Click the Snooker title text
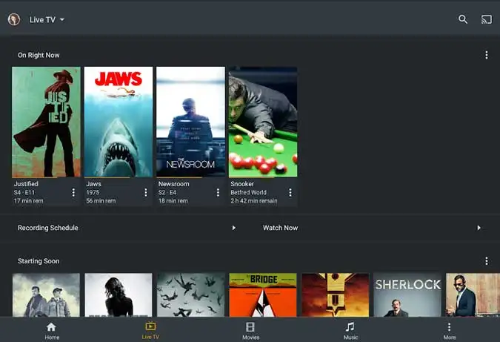Viewport: 500px width, 342px height. [x=242, y=184]
